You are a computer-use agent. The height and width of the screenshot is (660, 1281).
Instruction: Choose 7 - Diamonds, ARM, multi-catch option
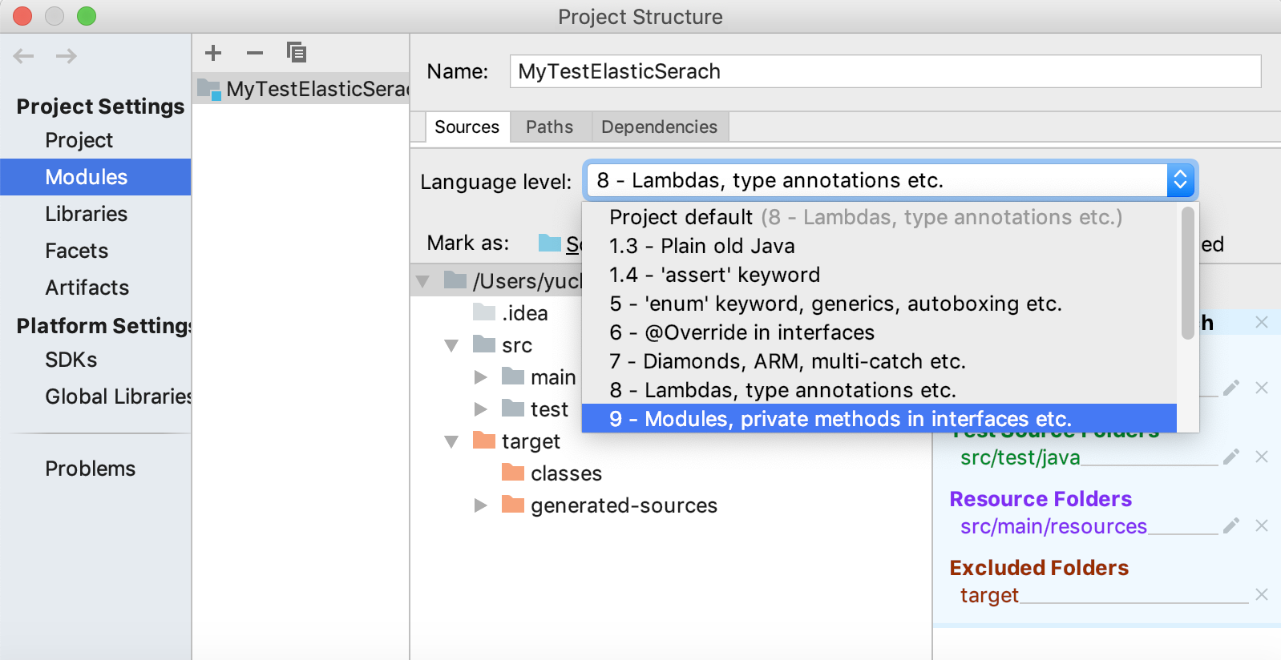pyautogui.click(x=787, y=361)
